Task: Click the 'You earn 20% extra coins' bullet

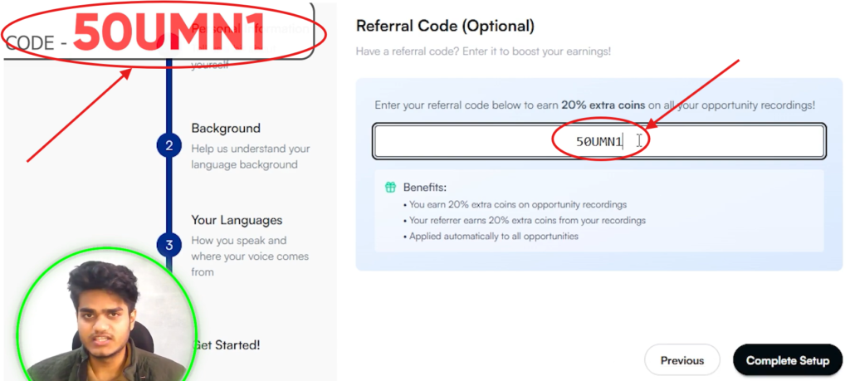Action: (514, 204)
